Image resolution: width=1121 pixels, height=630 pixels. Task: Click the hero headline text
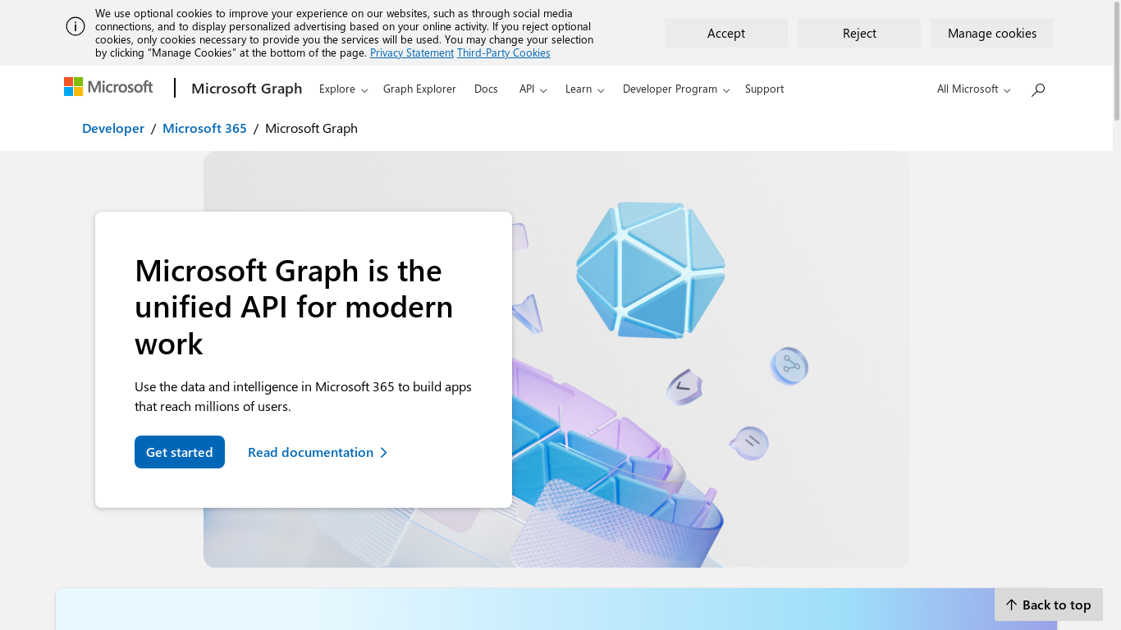[294, 307]
